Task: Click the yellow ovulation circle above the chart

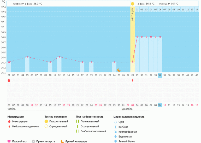Action: point(133,4)
